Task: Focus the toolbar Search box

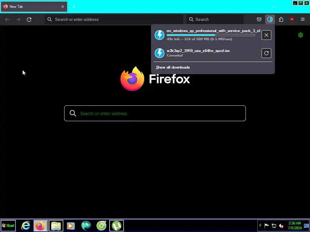Action: [x=215, y=19]
